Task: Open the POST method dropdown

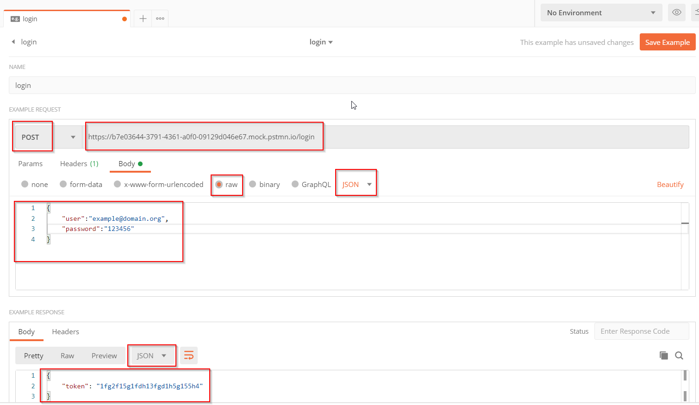Action: pos(49,137)
